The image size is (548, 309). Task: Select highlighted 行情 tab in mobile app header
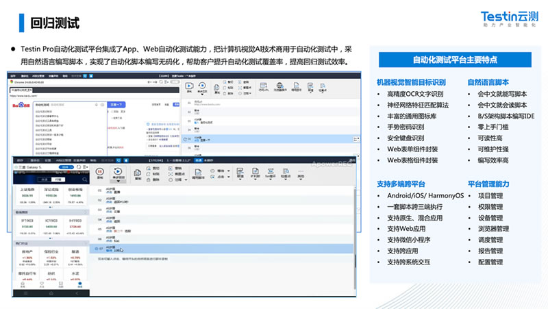pyautogui.click(x=58, y=180)
